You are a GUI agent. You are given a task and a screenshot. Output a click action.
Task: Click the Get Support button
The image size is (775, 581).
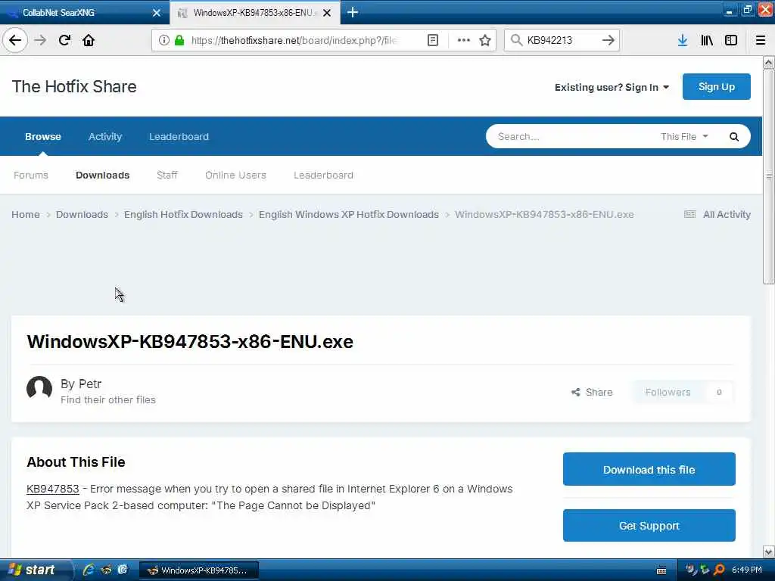coord(649,526)
